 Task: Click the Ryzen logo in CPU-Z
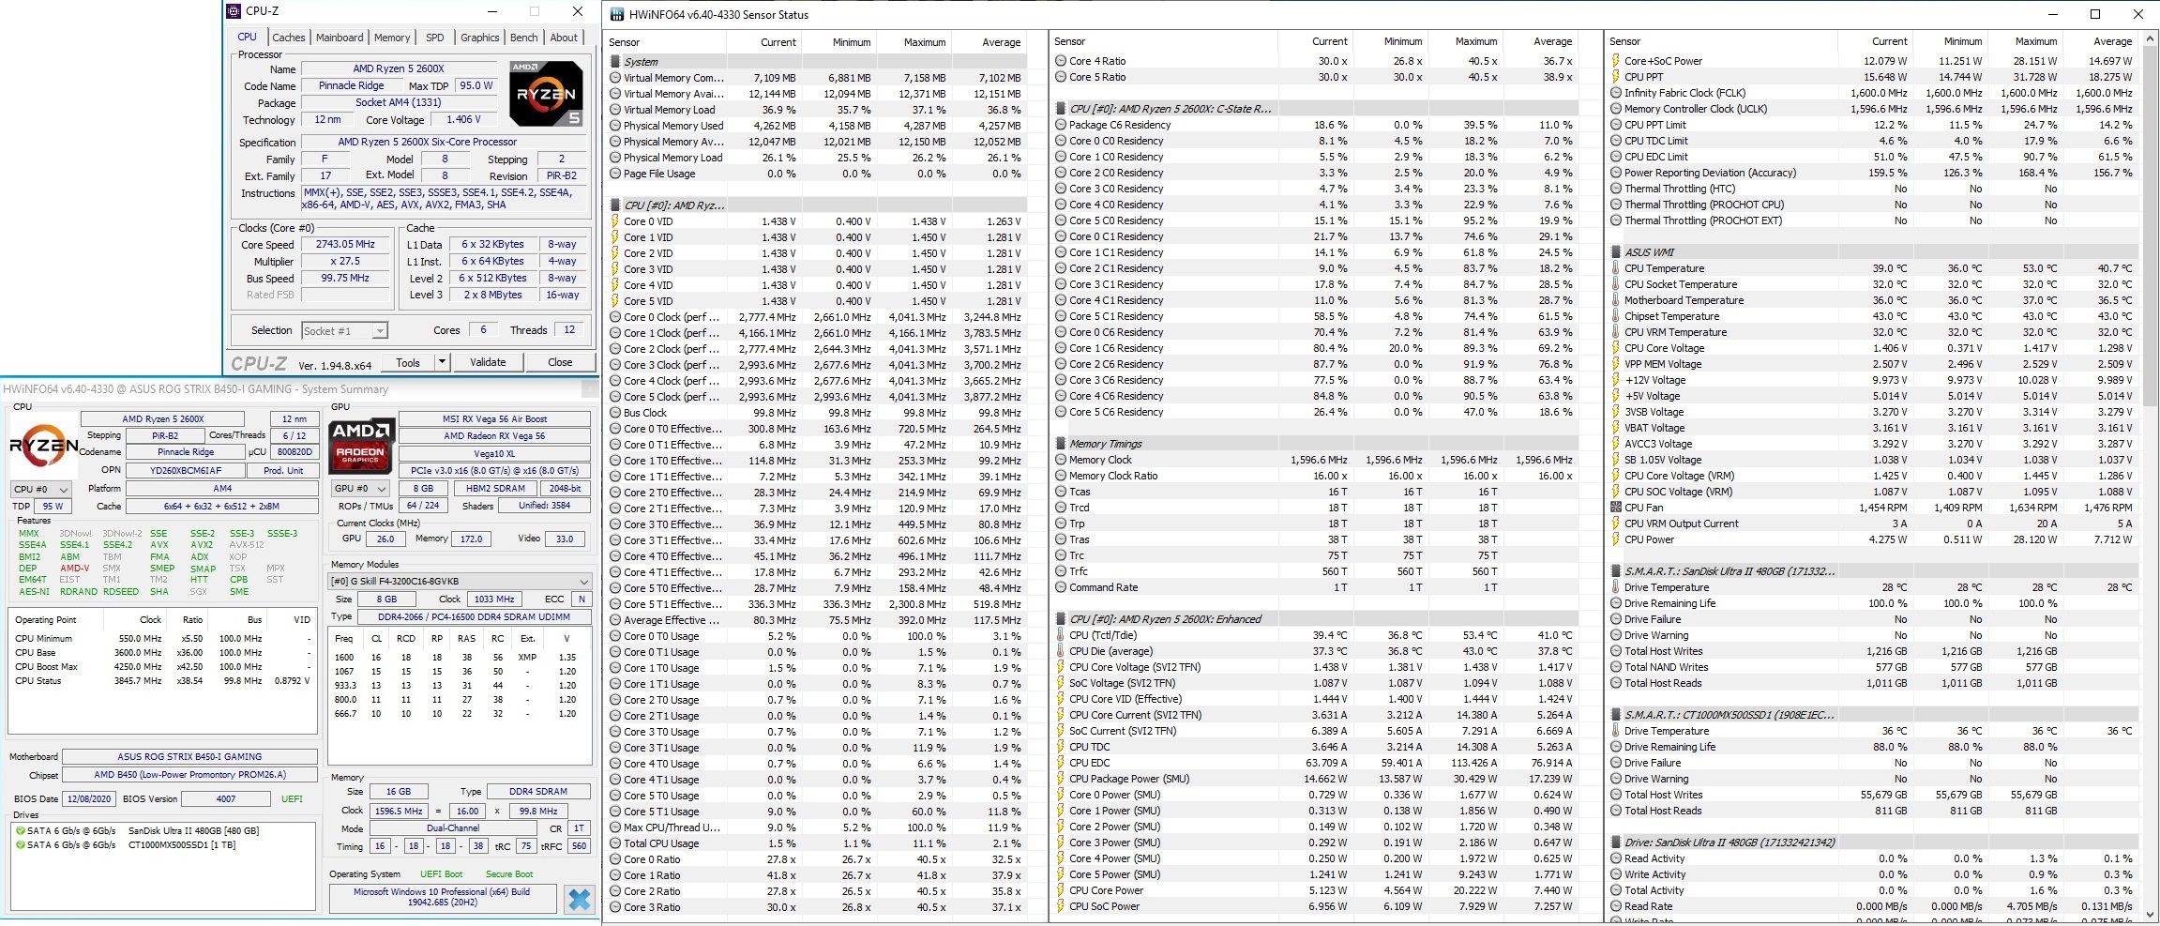coord(546,94)
